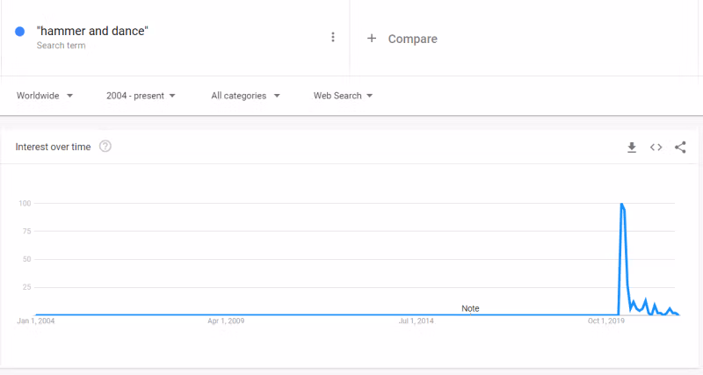This screenshot has height=375, width=703.
Task: Click the Apr 1, 2009 axis label
Action: (x=226, y=321)
